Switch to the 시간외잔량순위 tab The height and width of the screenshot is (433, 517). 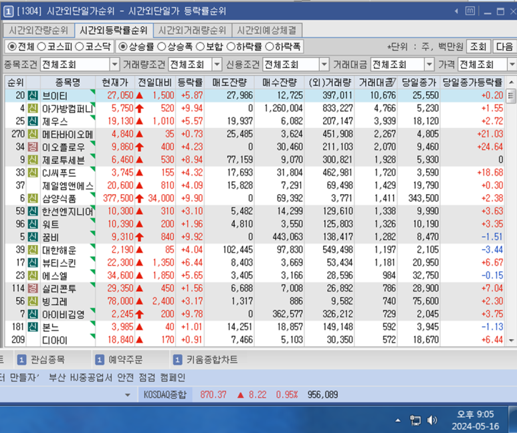point(38,30)
